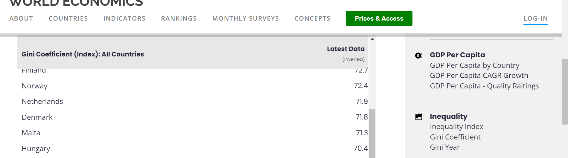Open the Gini Year link
This screenshot has height=158, width=568.
445,147
